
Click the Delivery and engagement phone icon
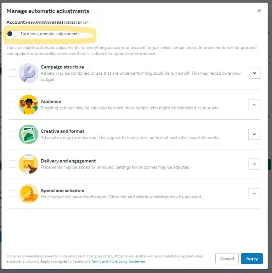[x=28, y=164]
